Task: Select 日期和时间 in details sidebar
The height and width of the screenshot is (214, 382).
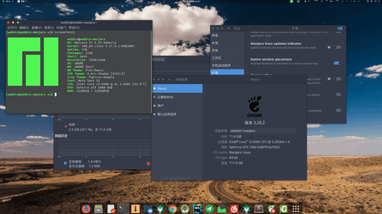Action: coord(165,97)
